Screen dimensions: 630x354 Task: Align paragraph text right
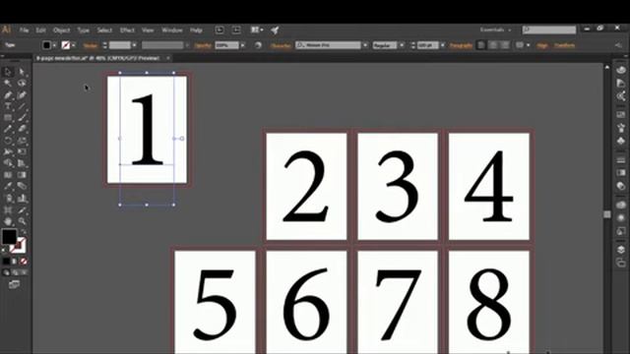505,45
